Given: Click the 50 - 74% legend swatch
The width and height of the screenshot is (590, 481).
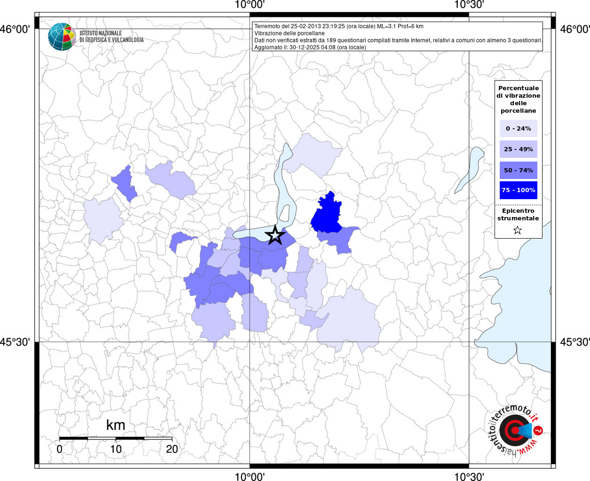Looking at the screenshot, I should pos(518,170).
